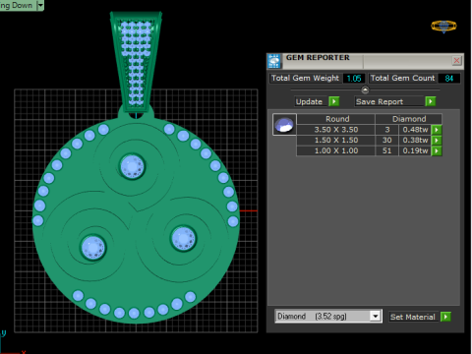Click the quantity 30 cell
The width and height of the screenshot is (472, 354).
pyautogui.click(x=387, y=141)
